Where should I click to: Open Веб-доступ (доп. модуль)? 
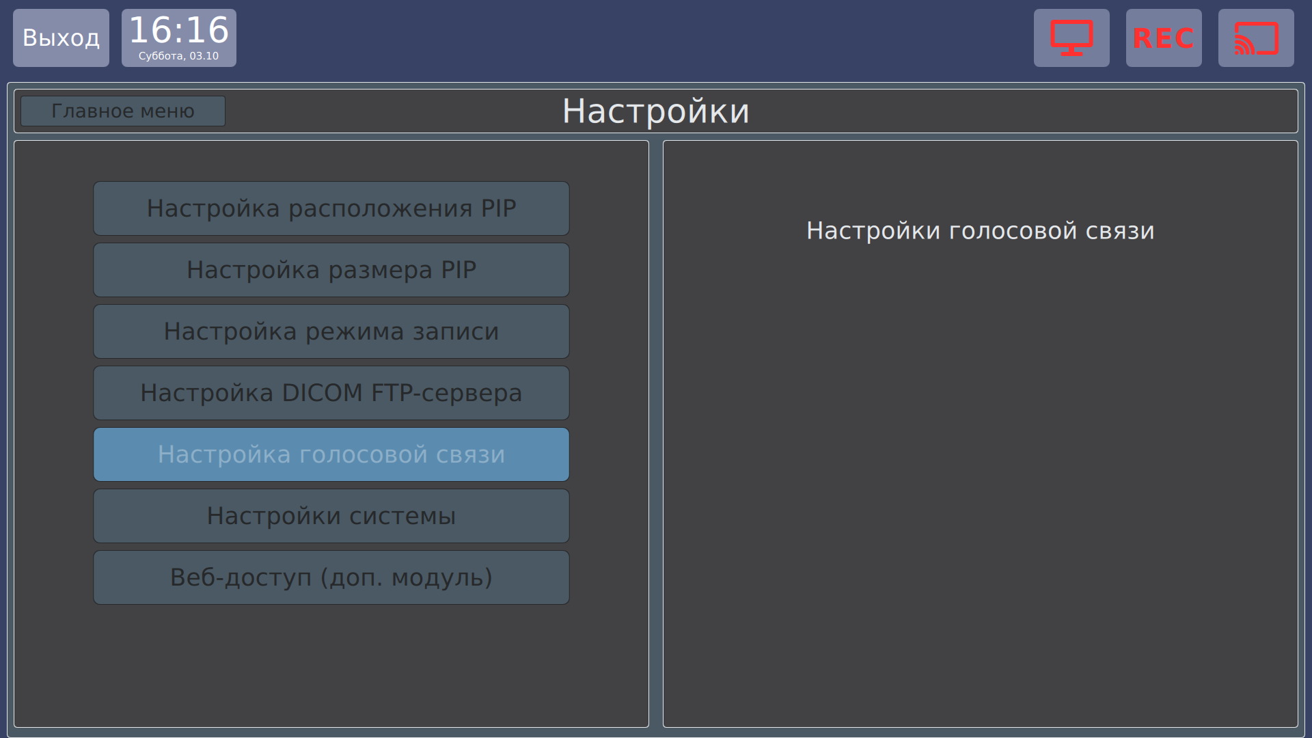(x=331, y=577)
